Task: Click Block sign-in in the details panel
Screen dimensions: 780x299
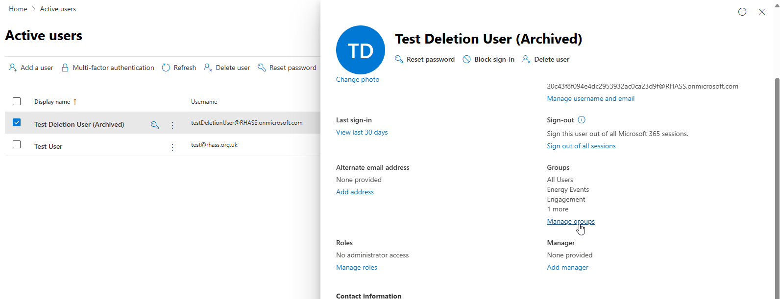Action: (488, 59)
